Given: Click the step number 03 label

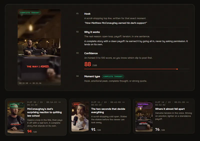Looking at the screenshot, I should click(x=77, y=53).
